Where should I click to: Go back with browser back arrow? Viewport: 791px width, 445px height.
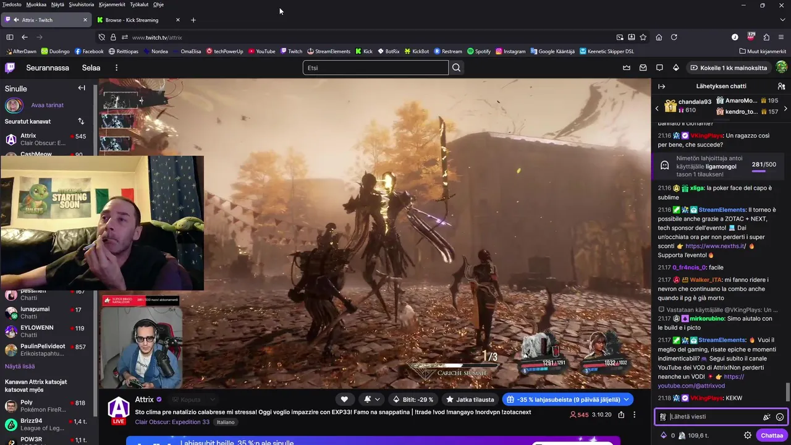click(25, 37)
